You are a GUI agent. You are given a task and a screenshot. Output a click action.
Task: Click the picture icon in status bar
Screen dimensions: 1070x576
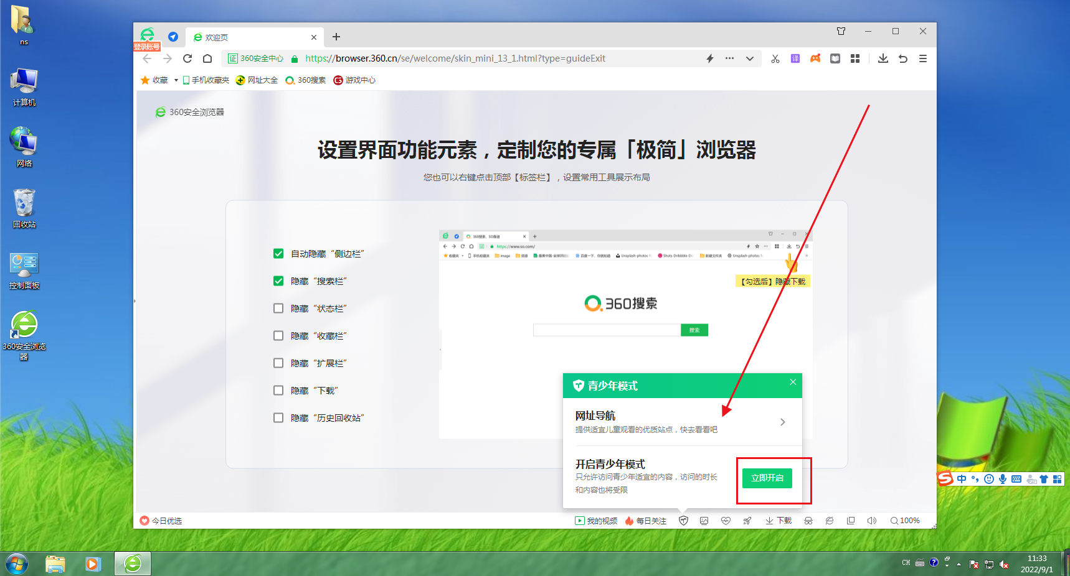click(x=704, y=521)
